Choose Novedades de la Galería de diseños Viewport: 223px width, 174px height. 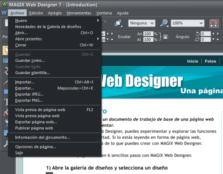click(x=55, y=26)
